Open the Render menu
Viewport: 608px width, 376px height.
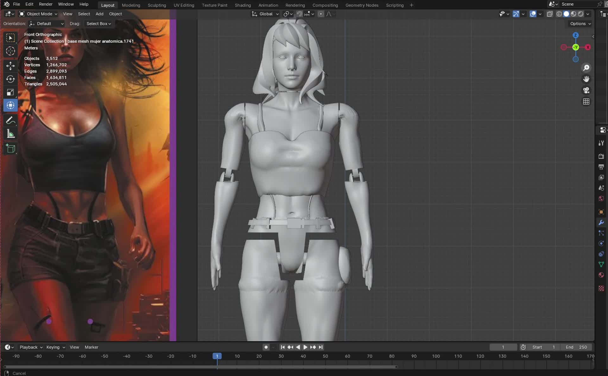click(46, 4)
